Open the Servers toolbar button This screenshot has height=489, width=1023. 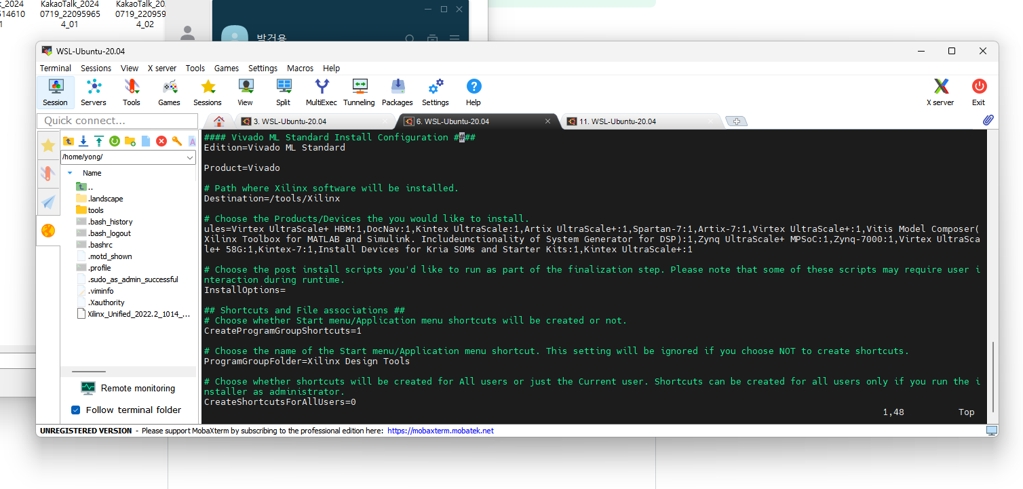pos(94,93)
